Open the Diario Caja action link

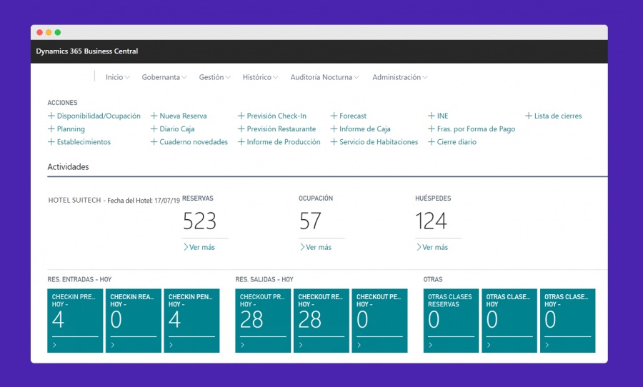click(176, 129)
